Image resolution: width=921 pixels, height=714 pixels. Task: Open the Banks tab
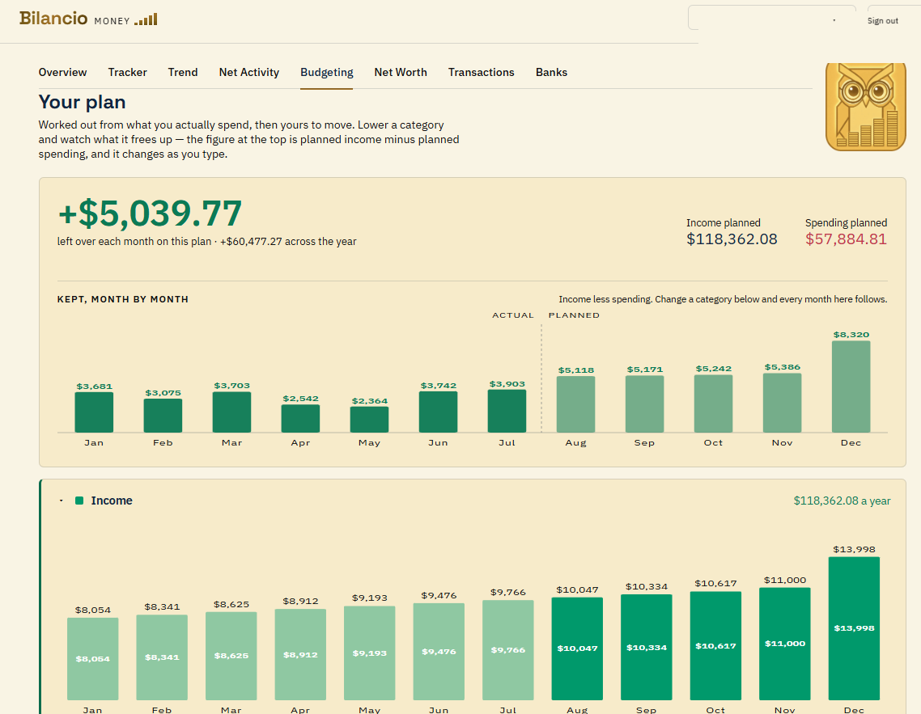551,72
